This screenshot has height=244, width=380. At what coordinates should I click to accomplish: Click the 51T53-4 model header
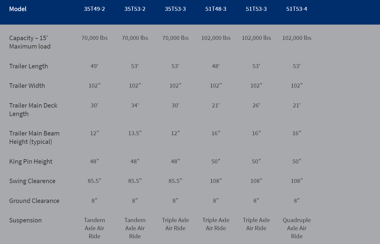point(297,9)
